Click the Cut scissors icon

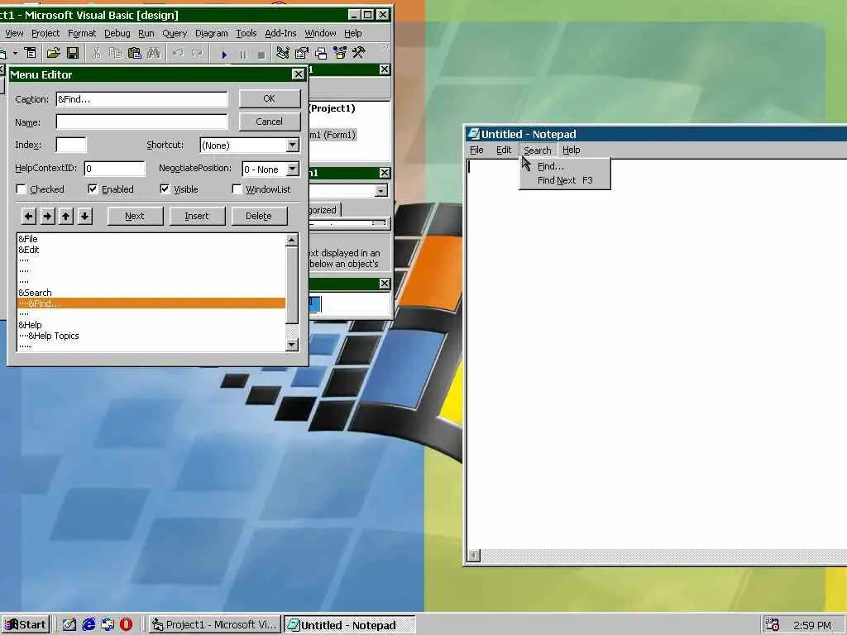pos(96,53)
